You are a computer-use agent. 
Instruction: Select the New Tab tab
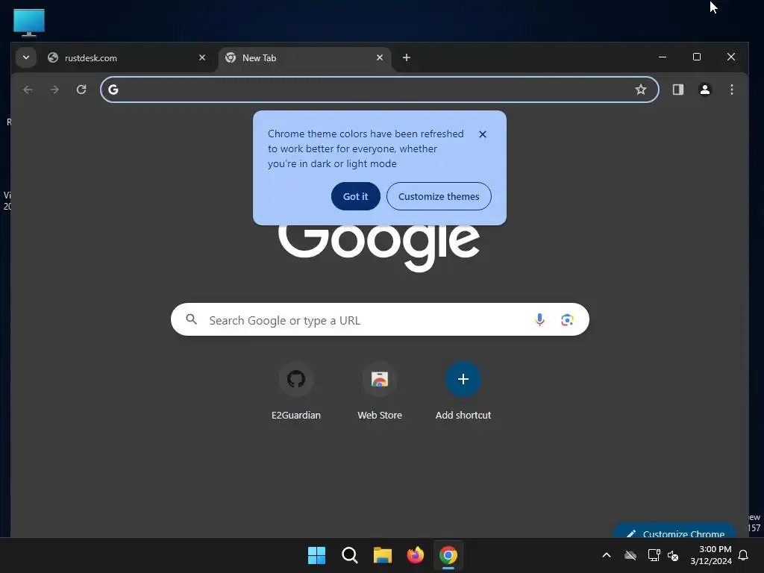(x=304, y=58)
